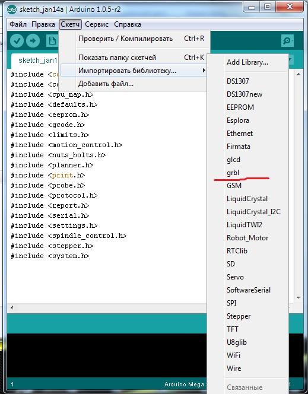Click the Upload arrow toolbar icon

[33, 41]
